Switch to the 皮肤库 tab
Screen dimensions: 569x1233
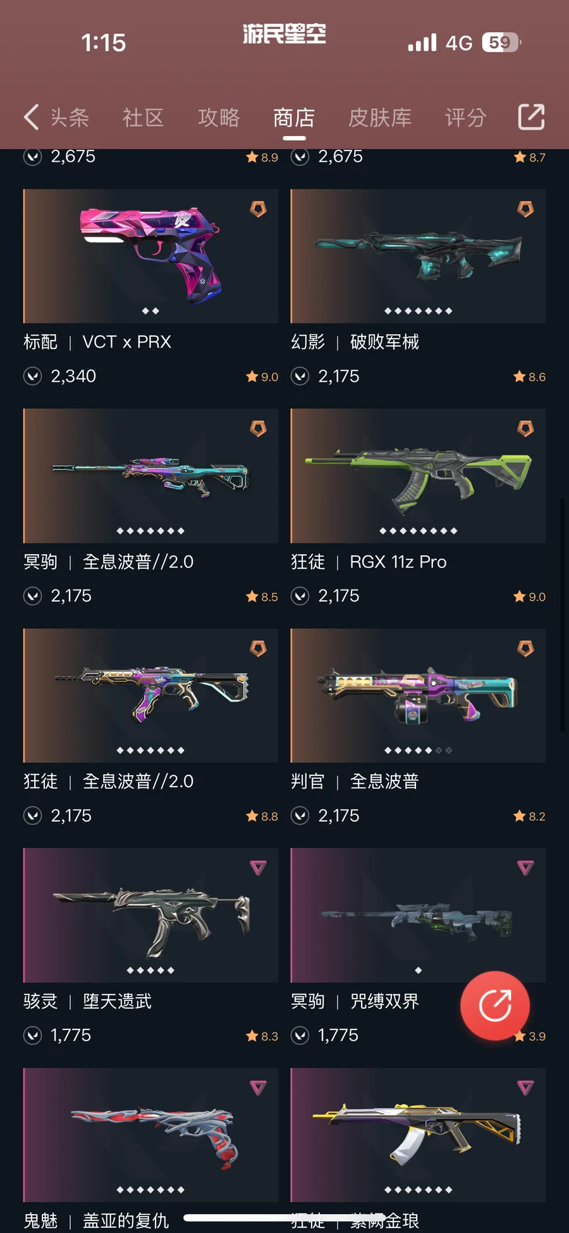point(380,118)
